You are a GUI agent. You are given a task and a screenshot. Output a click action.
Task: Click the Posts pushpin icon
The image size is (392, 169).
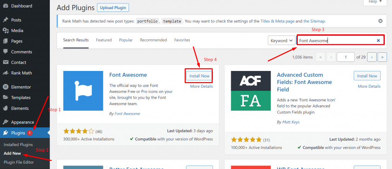click(x=5, y=20)
